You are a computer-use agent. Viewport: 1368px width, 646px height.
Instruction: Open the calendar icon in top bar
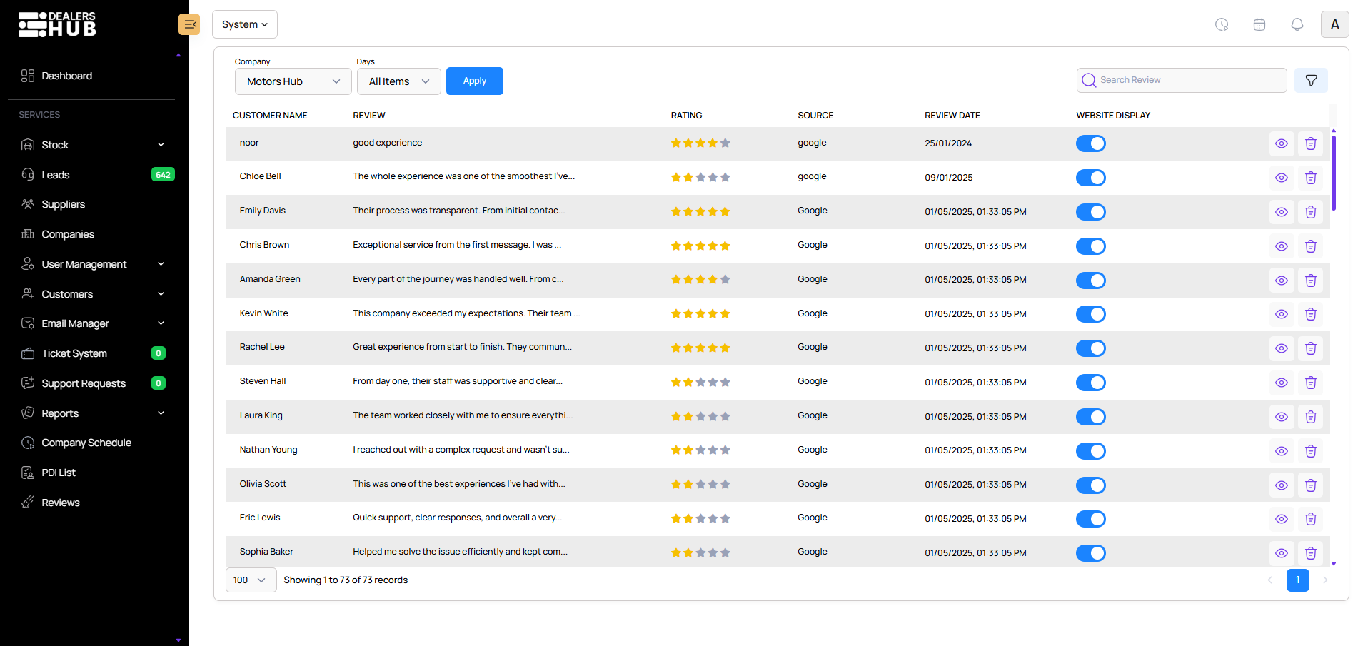coord(1259,24)
